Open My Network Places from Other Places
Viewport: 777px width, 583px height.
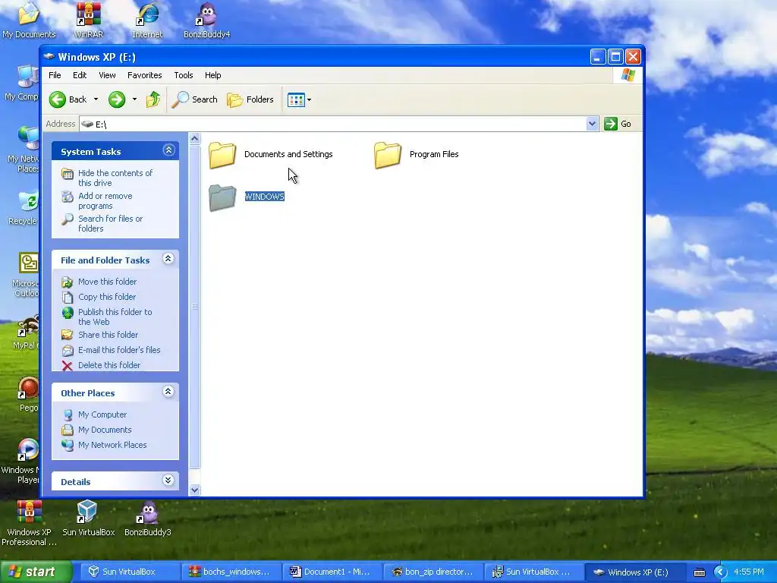tap(112, 445)
